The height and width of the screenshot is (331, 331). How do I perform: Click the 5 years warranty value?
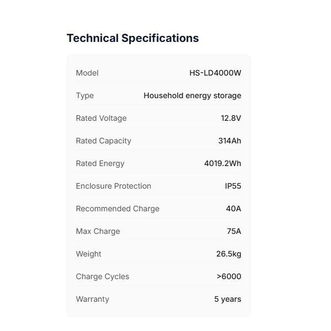pyautogui.click(x=227, y=299)
